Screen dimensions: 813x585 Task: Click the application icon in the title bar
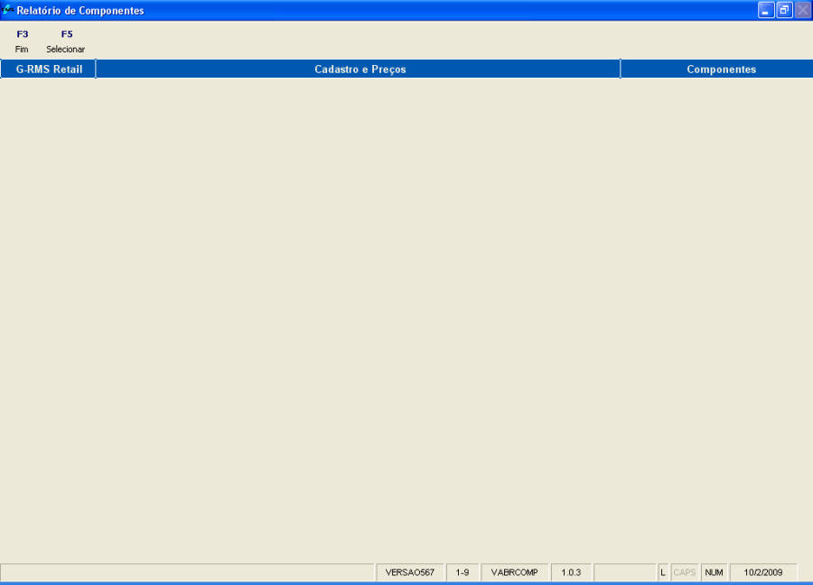[x=7, y=9]
